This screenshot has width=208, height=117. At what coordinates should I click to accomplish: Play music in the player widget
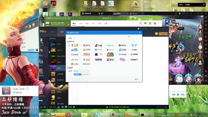(178, 95)
